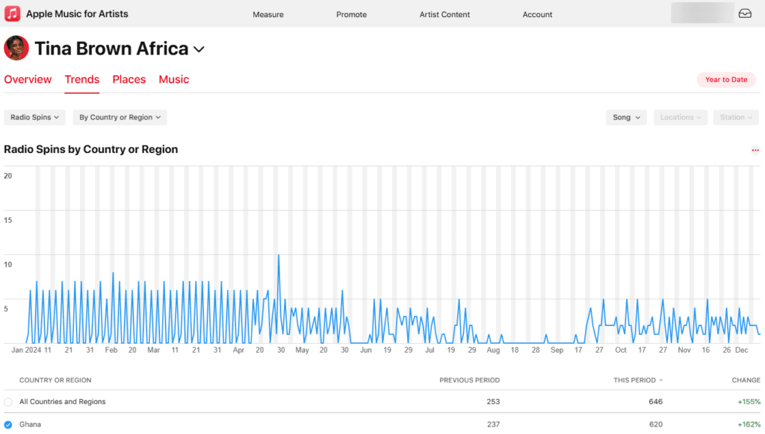Open the Measure menu
The image size is (765, 434).
267,14
